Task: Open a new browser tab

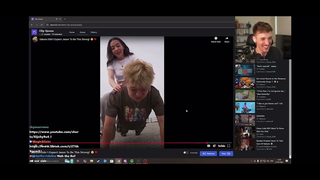Action: pyautogui.click(x=65, y=19)
